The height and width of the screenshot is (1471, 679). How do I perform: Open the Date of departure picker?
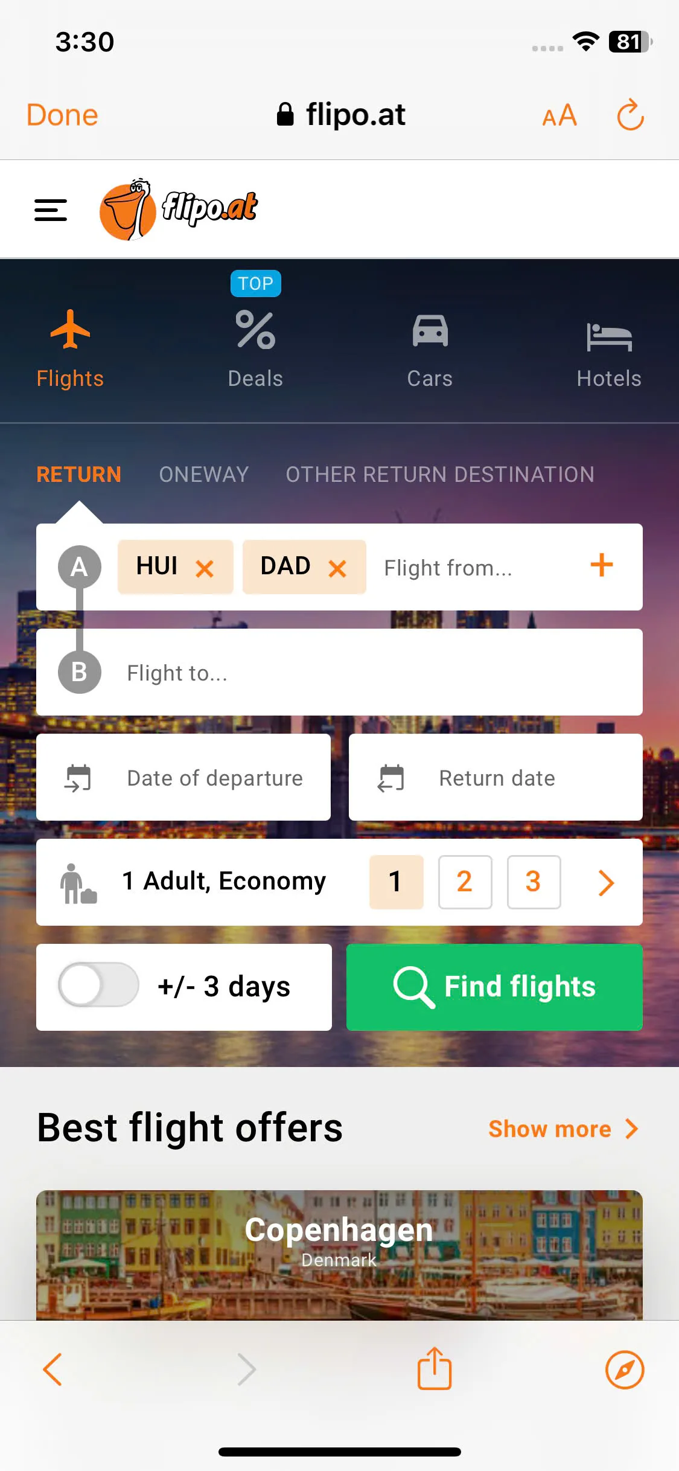point(183,777)
